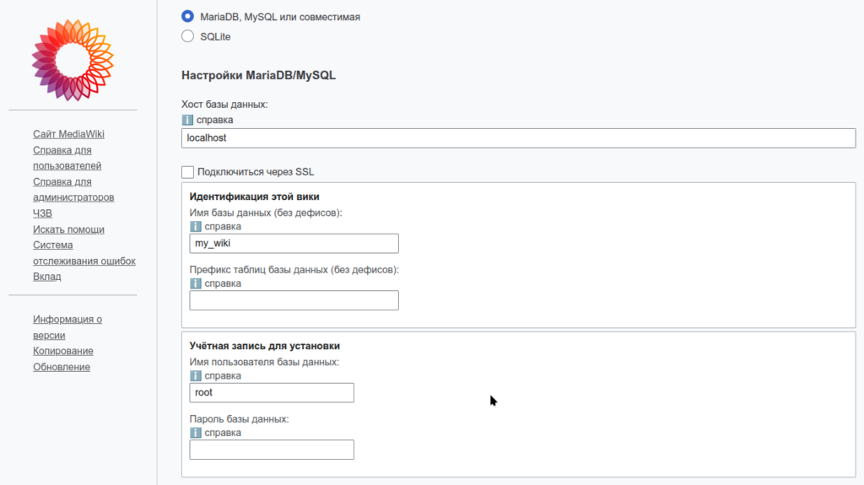Click the MediaWiki sunflower logo
864x485 pixels.
coord(72,60)
